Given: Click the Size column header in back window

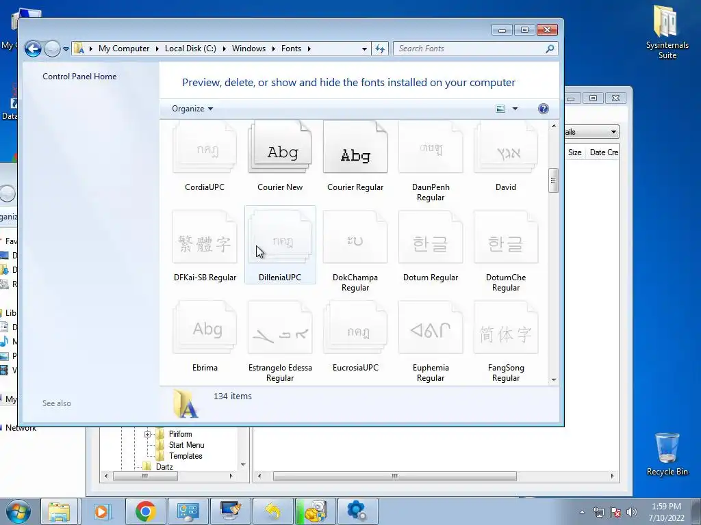Looking at the screenshot, I should point(574,152).
